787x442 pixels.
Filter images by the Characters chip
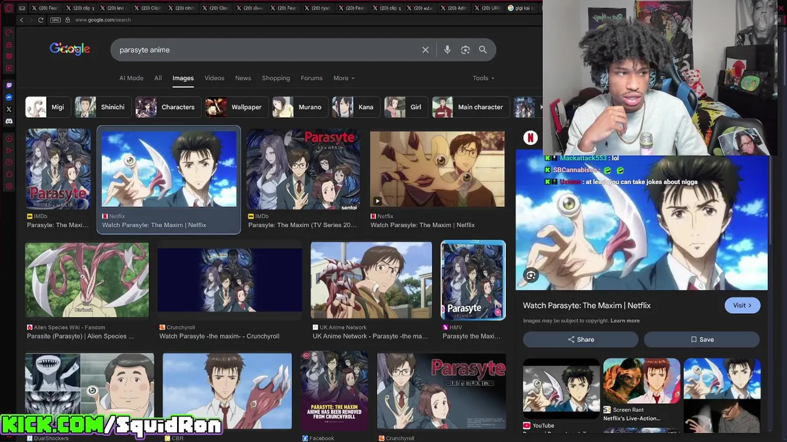168,107
